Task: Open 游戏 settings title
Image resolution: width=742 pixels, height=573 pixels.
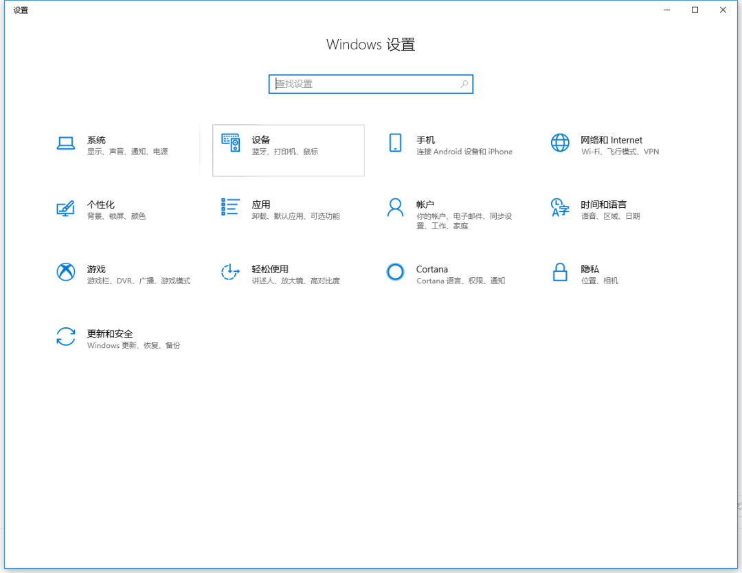Action: pyautogui.click(x=96, y=269)
